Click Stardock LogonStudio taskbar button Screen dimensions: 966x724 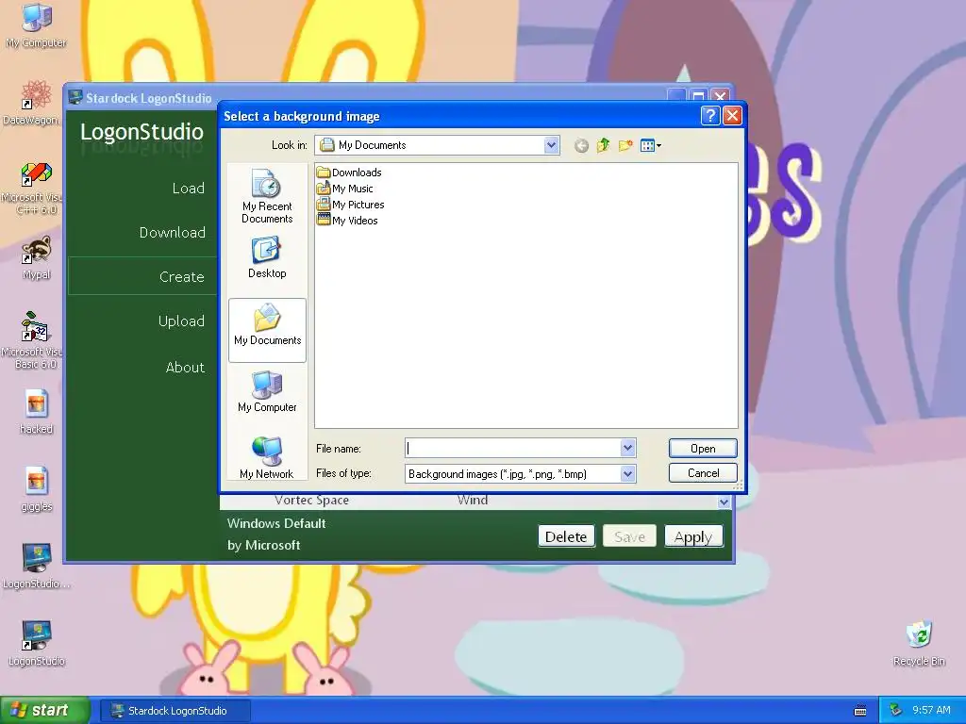pos(175,711)
